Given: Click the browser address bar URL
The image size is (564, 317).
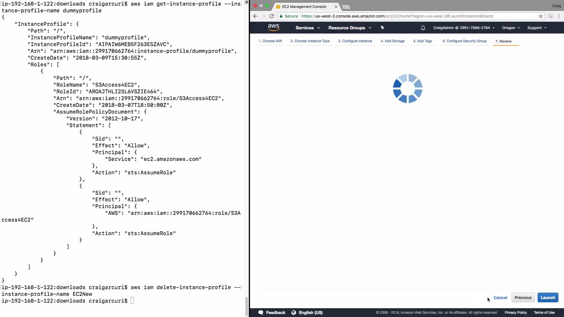Looking at the screenshot, I should pos(397,16).
